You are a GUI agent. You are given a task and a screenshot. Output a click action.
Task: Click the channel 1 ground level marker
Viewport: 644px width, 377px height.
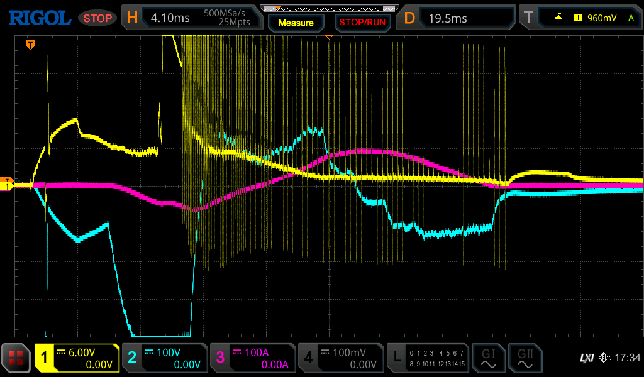coord(8,186)
